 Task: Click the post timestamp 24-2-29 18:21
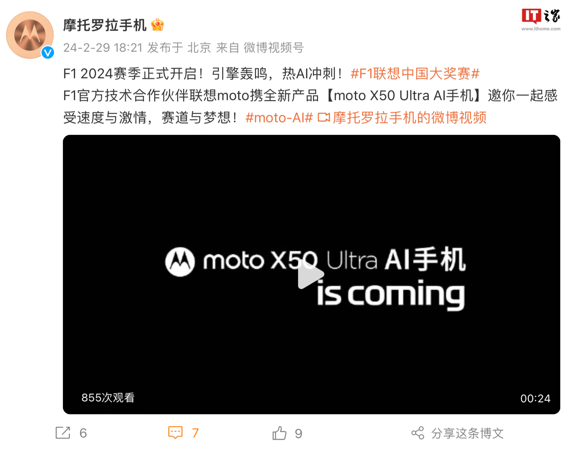pyautogui.click(x=103, y=48)
